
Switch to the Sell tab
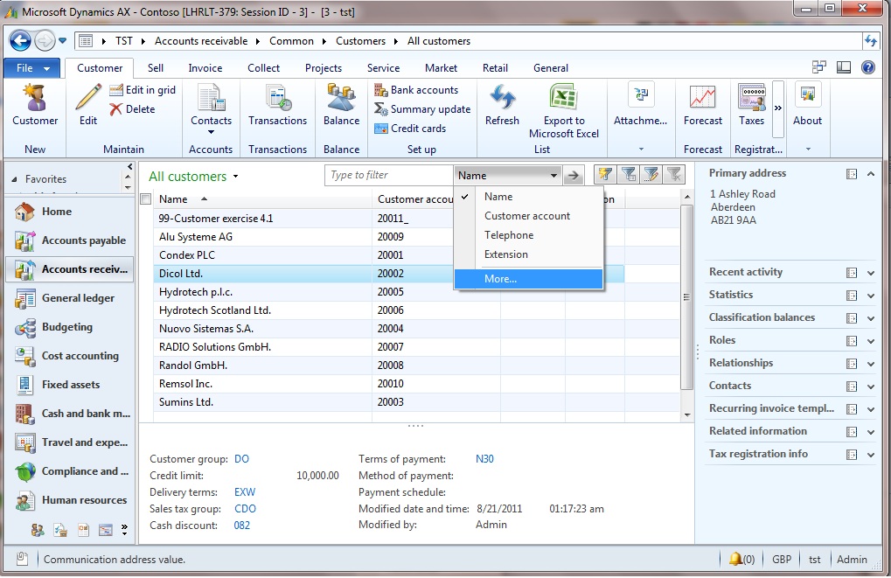pyautogui.click(x=155, y=68)
